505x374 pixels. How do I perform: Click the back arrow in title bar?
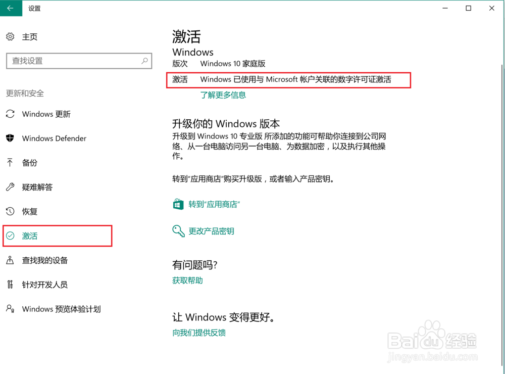pos(10,8)
